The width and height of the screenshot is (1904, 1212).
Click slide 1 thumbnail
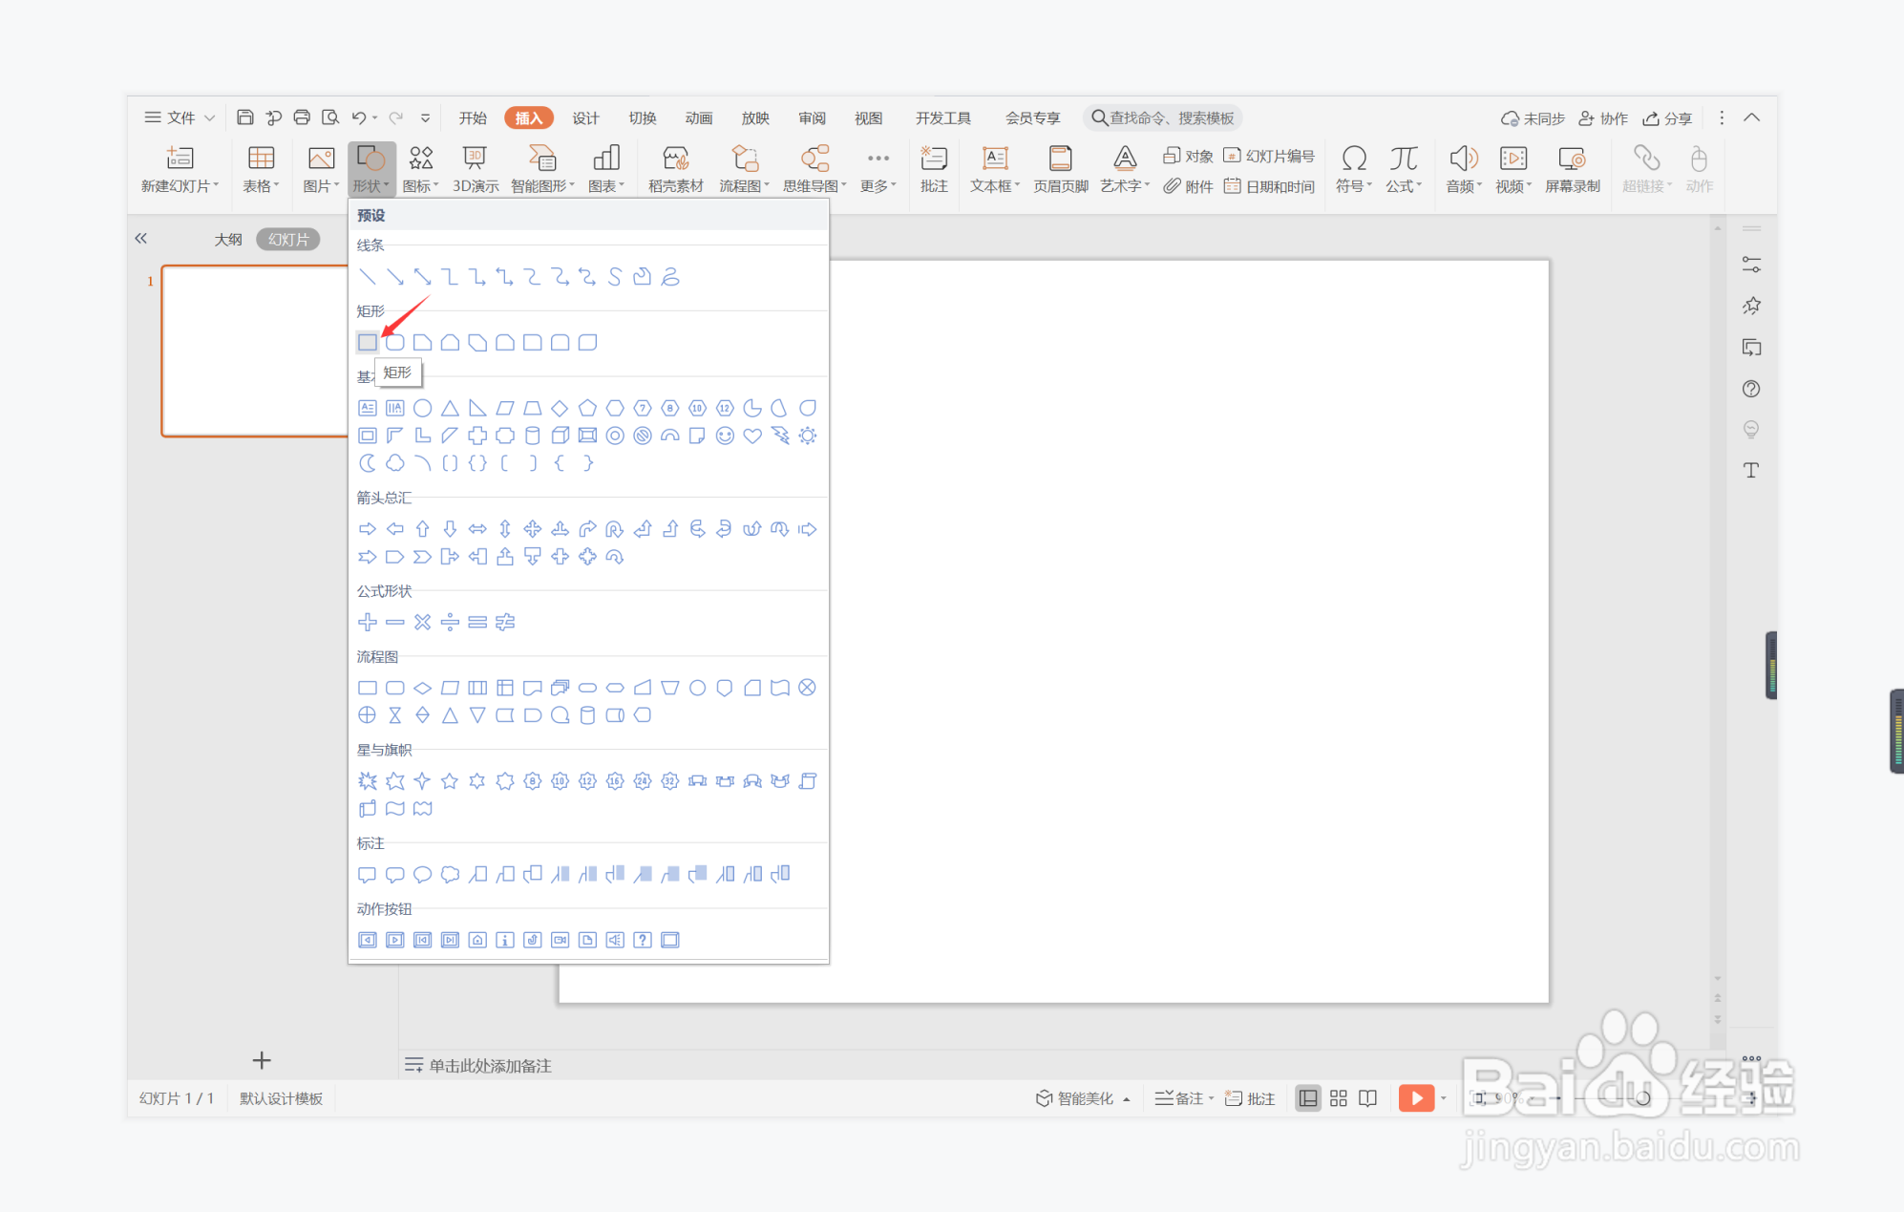(255, 351)
